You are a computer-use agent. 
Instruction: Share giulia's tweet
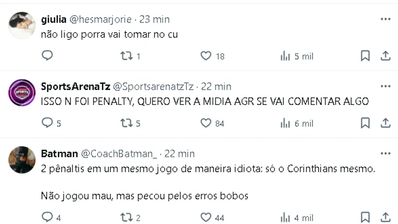coord(386,56)
